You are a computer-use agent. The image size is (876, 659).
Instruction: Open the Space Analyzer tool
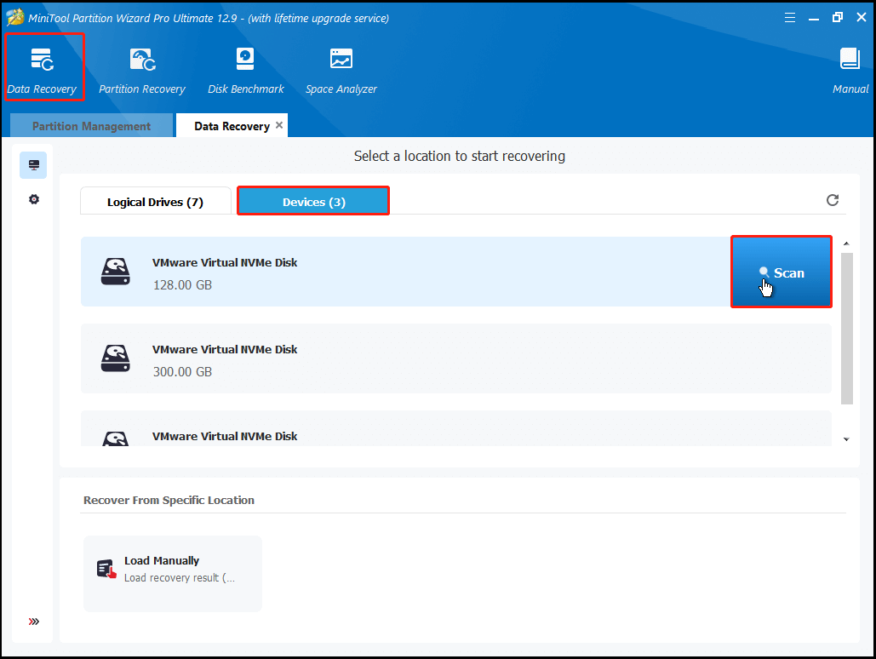(341, 67)
